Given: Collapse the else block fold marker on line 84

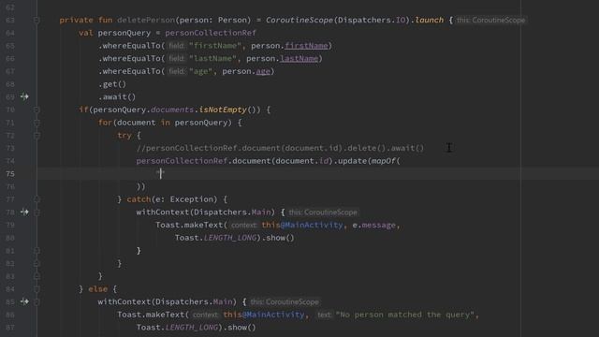Looking at the screenshot, I should (37, 289).
